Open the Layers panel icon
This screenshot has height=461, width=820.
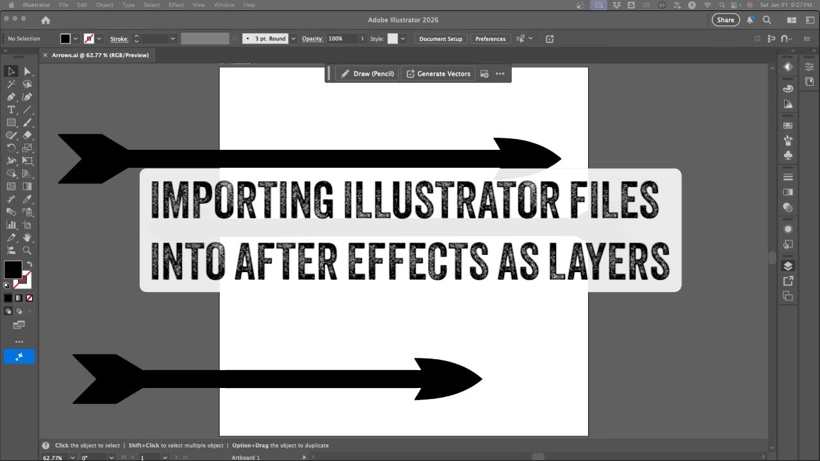tap(788, 266)
